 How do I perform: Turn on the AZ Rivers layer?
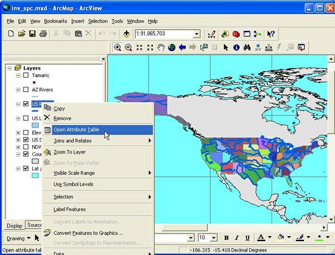pos(26,89)
